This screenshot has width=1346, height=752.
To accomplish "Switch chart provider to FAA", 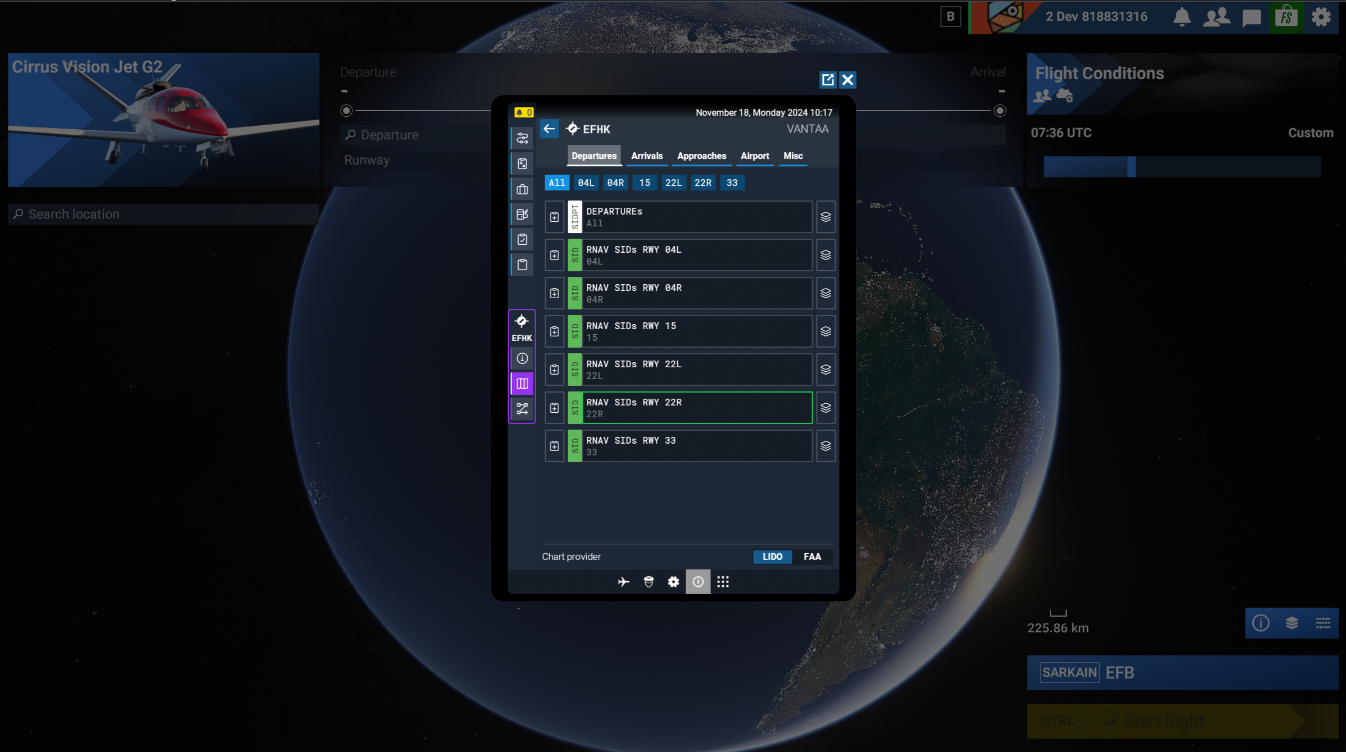I will pyautogui.click(x=812, y=557).
